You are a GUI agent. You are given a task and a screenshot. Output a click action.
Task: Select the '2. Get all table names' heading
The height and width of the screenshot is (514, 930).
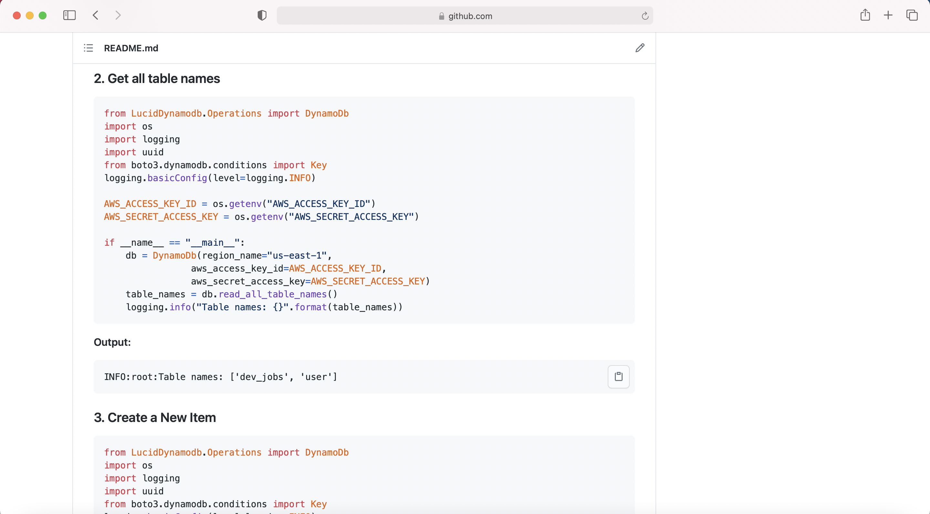coord(157,79)
